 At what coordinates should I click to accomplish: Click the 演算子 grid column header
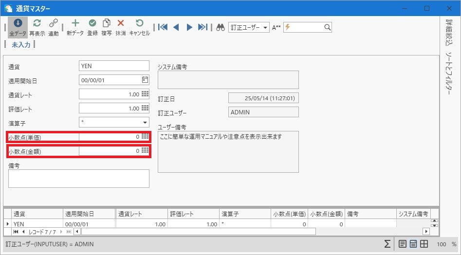click(245, 214)
